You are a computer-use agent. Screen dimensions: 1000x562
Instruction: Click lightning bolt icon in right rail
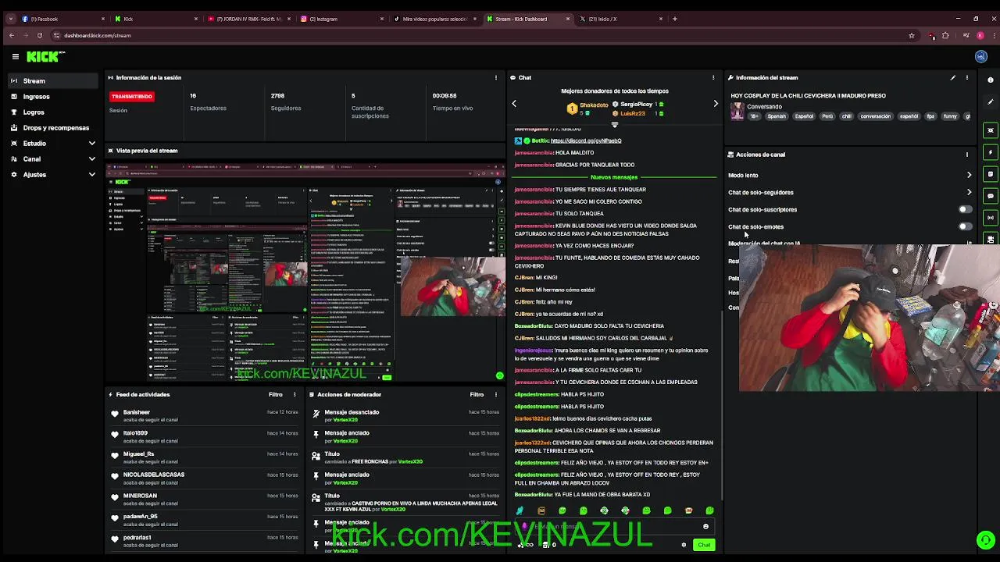click(991, 152)
